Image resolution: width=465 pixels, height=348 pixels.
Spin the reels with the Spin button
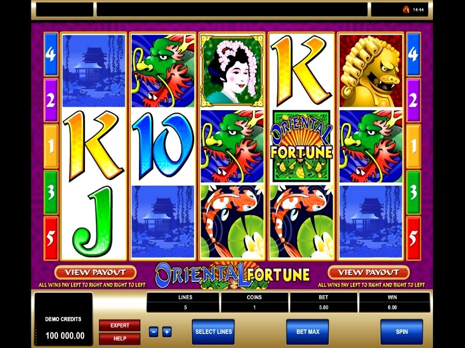pyautogui.click(x=402, y=332)
